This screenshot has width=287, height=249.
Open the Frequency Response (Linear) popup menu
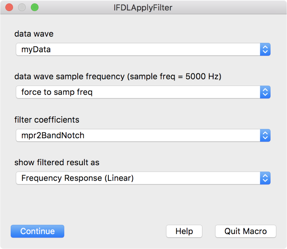138,178
